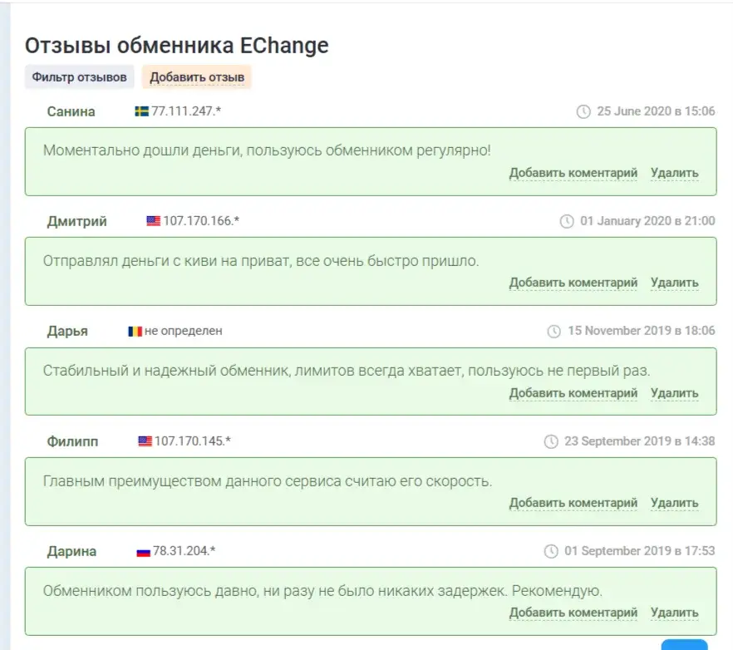The image size is (733, 650).
Task: Open the Фильтр отзывов filter button
Action: click(x=79, y=77)
